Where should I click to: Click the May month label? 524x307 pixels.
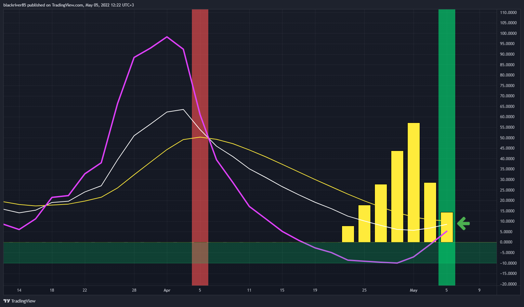pyautogui.click(x=414, y=290)
